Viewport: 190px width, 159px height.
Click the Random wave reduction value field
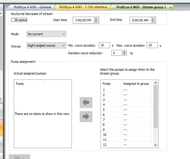click(117, 53)
